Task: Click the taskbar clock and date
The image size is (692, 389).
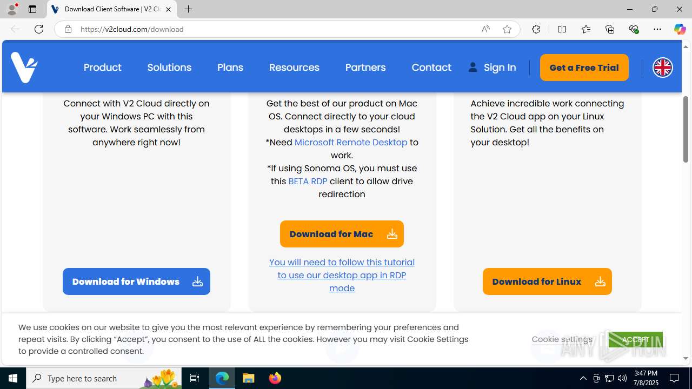Action: (646, 378)
